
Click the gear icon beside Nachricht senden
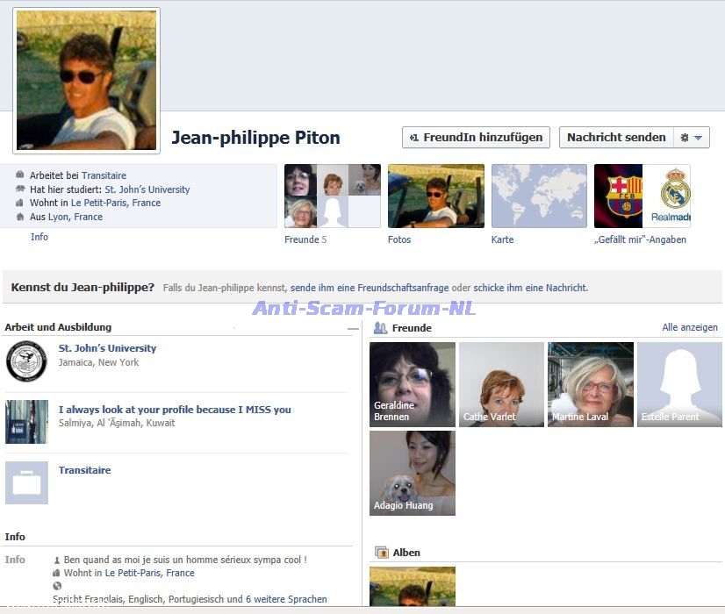(685, 138)
